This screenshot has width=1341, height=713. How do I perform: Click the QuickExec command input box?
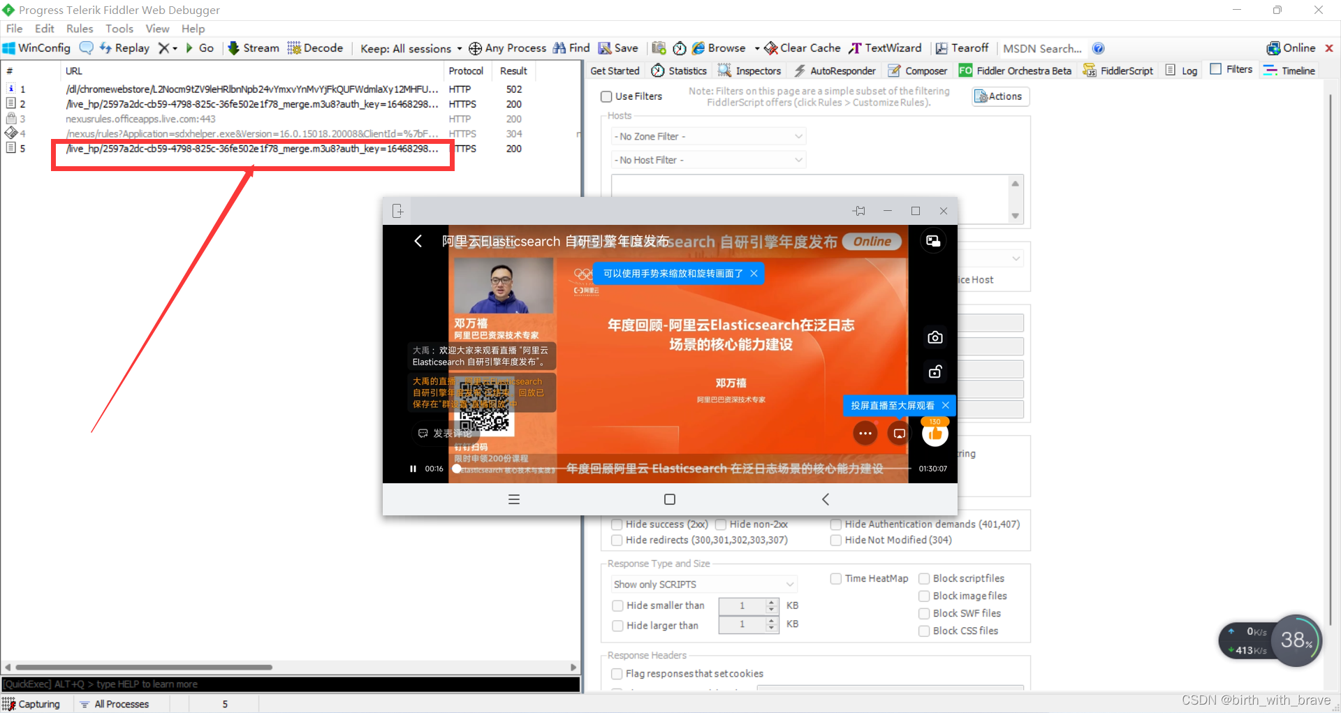point(291,684)
